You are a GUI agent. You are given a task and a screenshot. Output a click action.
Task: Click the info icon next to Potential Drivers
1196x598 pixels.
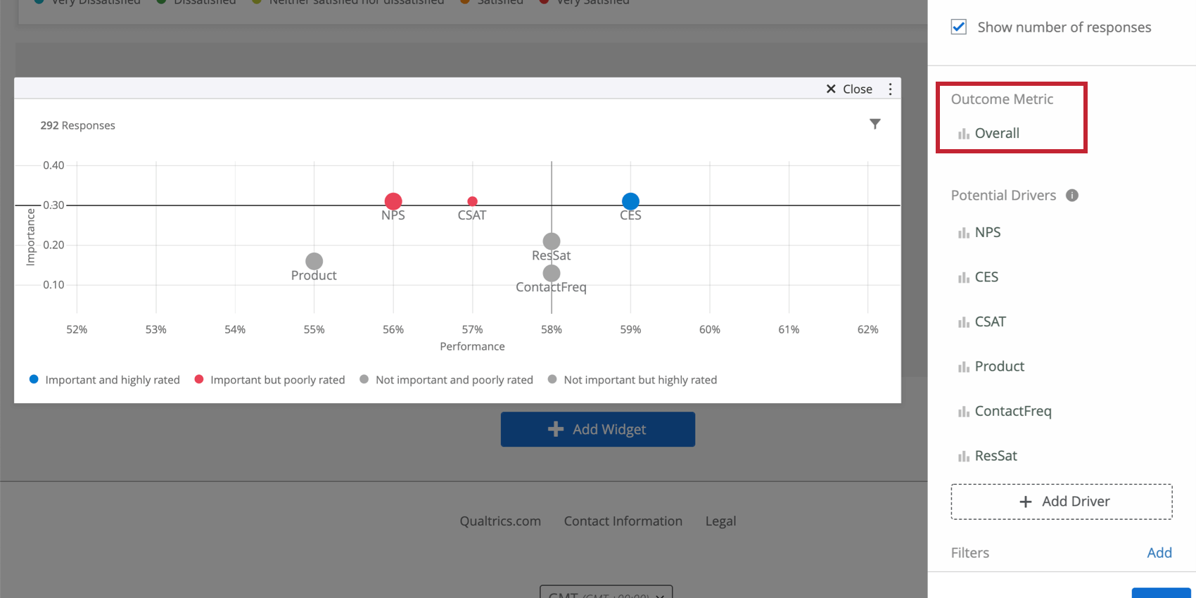pyautogui.click(x=1072, y=196)
